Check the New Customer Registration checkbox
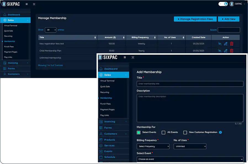248x164 pixels. (x=185, y=132)
